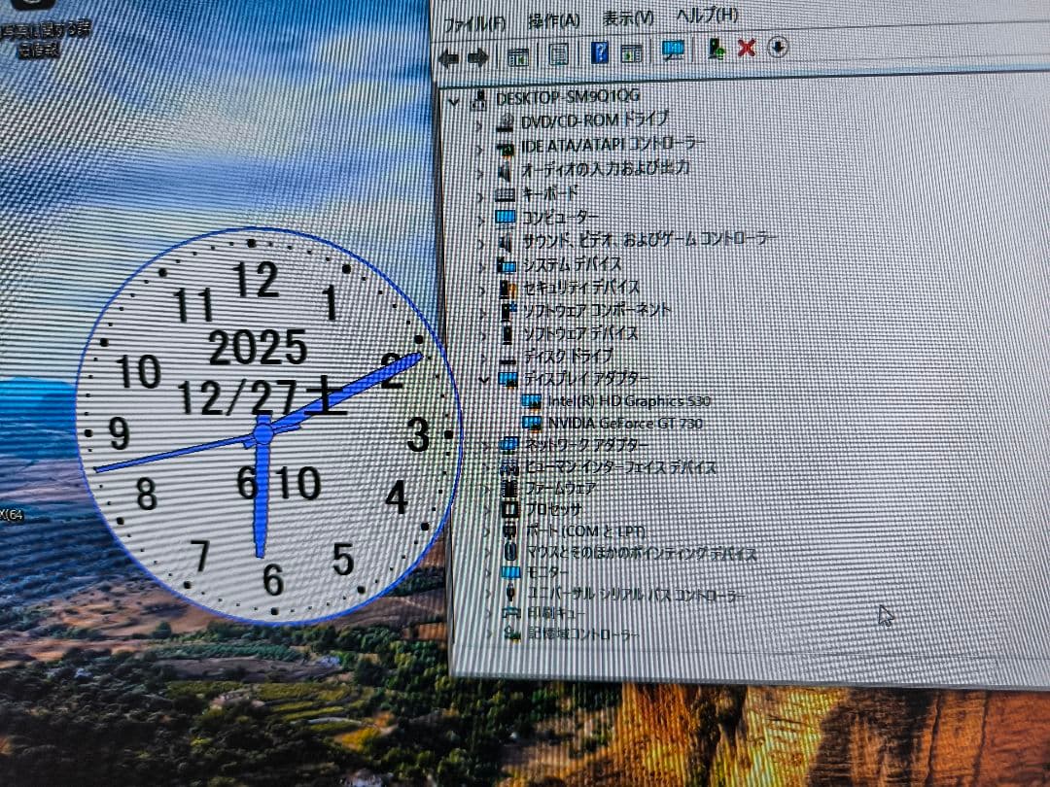
Task: Open the 操作(A) menu
Action: pos(553,18)
